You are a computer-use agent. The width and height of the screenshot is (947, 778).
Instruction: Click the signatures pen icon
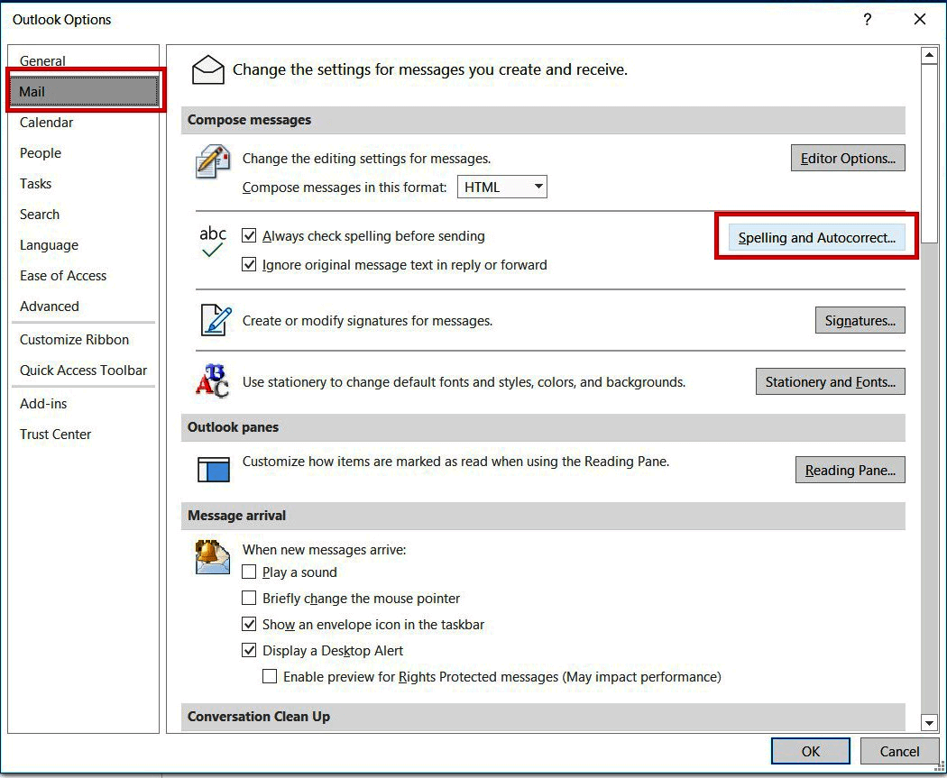[x=214, y=320]
